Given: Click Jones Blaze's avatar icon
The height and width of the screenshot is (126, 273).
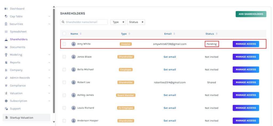Looking at the screenshot, I should pos(74,57).
